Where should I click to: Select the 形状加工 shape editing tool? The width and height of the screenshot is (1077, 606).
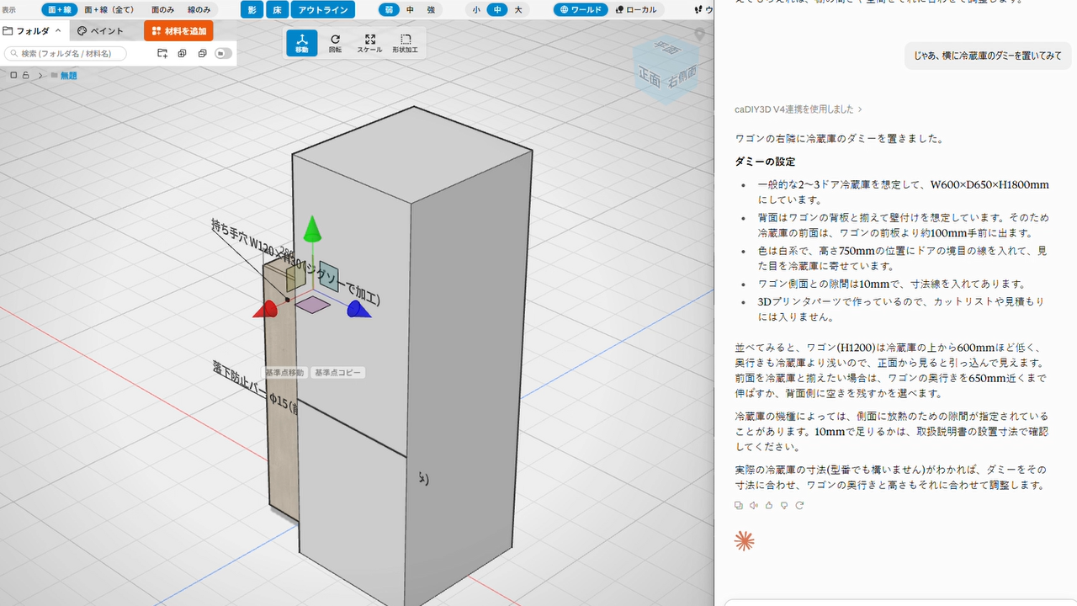pyautogui.click(x=405, y=43)
